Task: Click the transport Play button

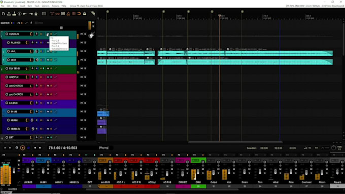Action: click(22, 148)
